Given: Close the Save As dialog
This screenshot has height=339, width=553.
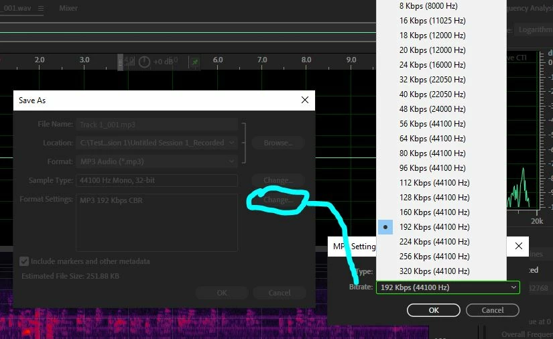Looking at the screenshot, I should pyautogui.click(x=305, y=100).
